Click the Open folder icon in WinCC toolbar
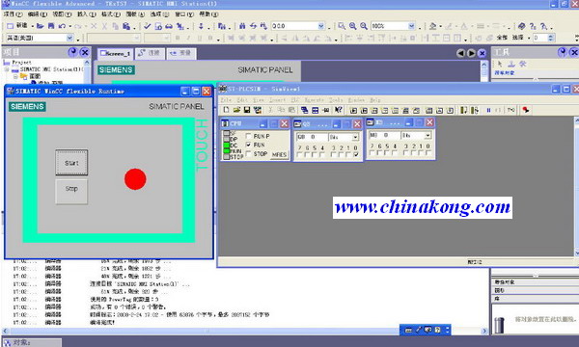The height and width of the screenshot is (347, 579). [x=41, y=26]
